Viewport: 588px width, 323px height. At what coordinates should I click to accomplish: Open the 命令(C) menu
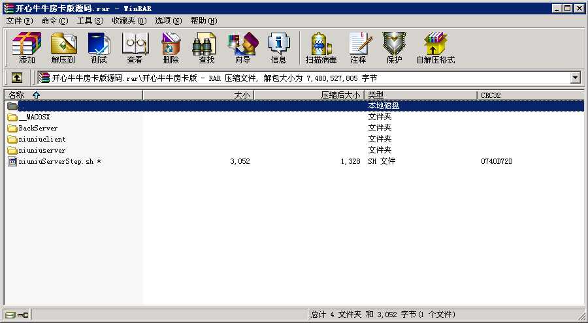tap(55, 21)
